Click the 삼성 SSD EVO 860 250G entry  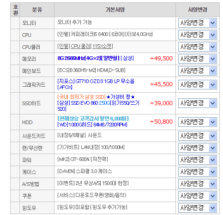point(98,106)
